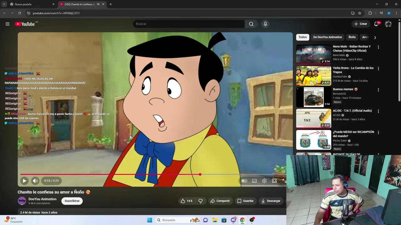The height and width of the screenshot is (225, 401).
Task: Mute the Chavito tab audio icon
Action: pos(98,4)
